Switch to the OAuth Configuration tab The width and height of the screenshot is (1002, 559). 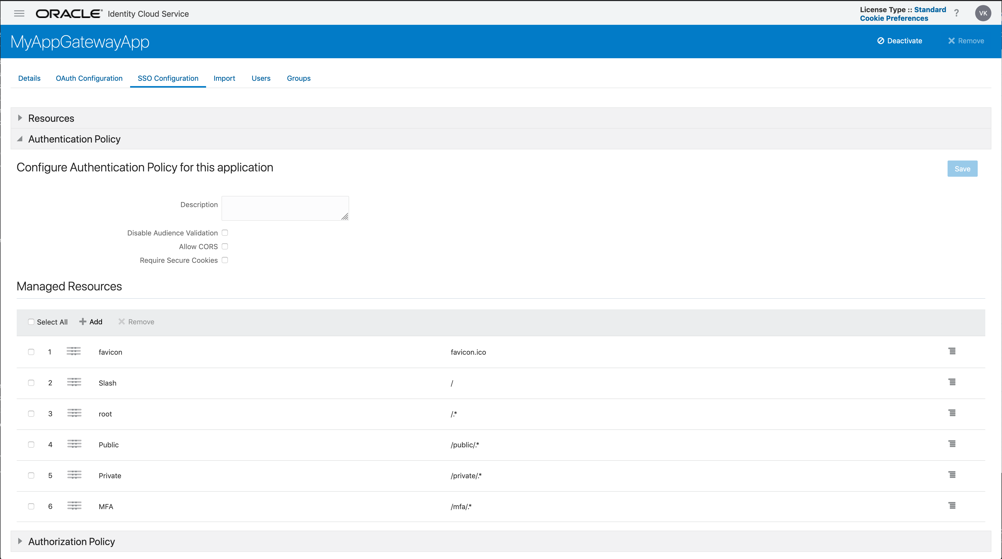click(89, 78)
